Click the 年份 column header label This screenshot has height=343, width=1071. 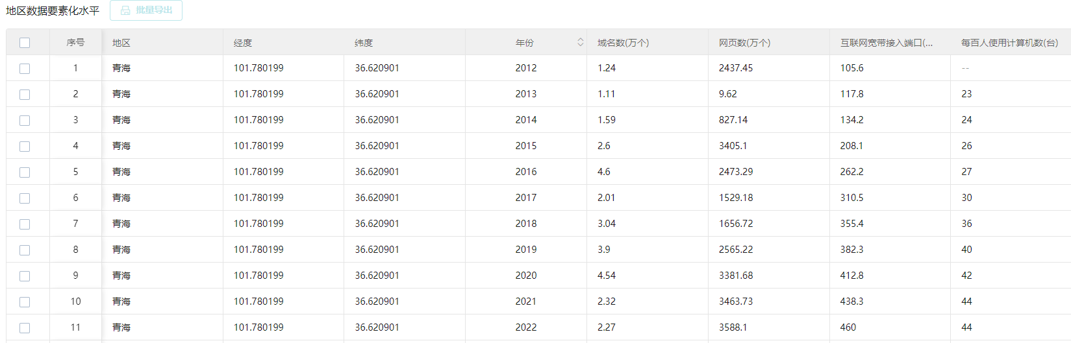pyautogui.click(x=525, y=43)
